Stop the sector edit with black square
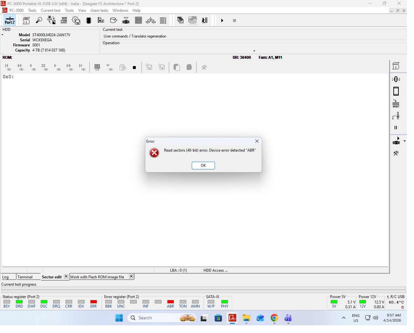This screenshot has height=333, width=414. (135, 67)
